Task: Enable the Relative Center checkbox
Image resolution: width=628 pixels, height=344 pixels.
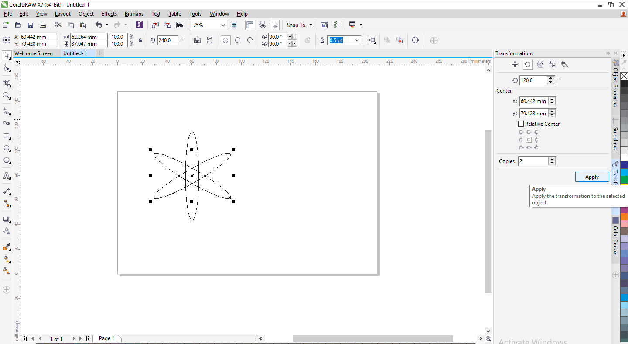Action: [521, 124]
